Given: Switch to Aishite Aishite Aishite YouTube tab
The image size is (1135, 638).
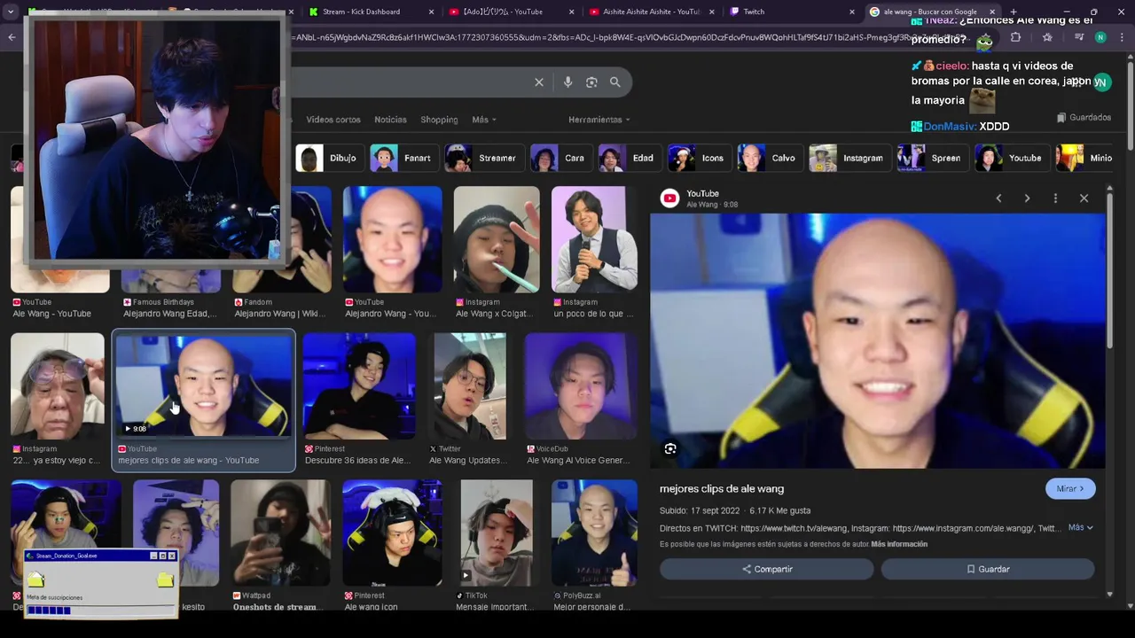Looking at the screenshot, I should click(x=651, y=12).
